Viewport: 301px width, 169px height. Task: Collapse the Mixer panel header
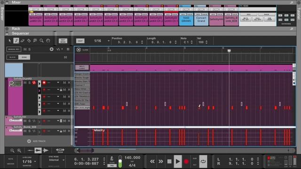(8, 2)
